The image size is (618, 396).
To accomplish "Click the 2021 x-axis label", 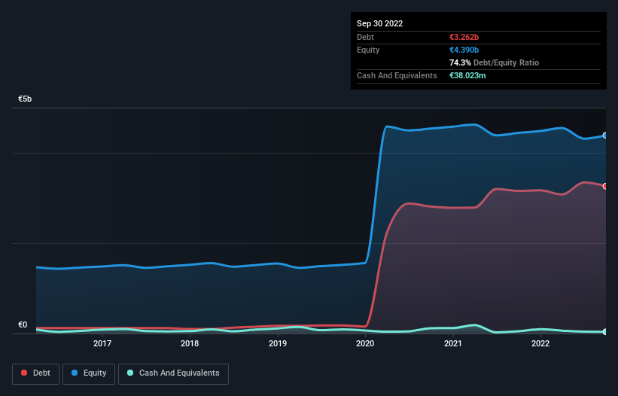I will click(x=453, y=343).
